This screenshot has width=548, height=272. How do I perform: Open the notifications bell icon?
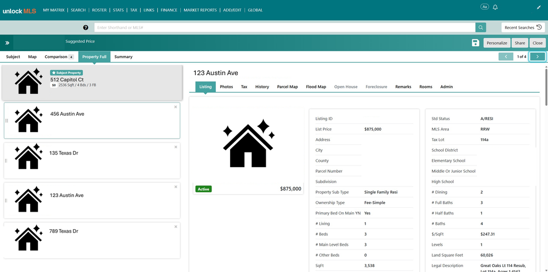point(495,7)
